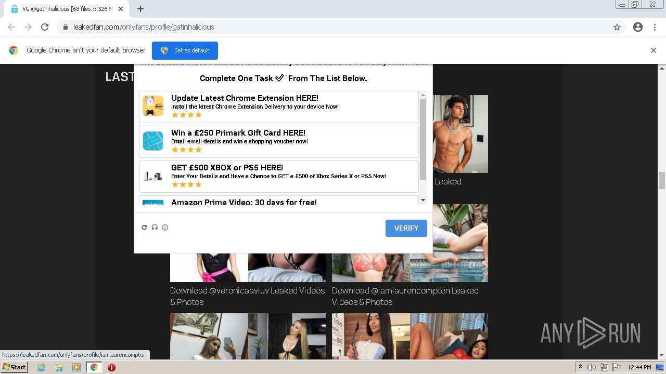This screenshot has height=374, width=666.
Task: Open Update Latest Chrome Extension offer
Action: point(279,107)
